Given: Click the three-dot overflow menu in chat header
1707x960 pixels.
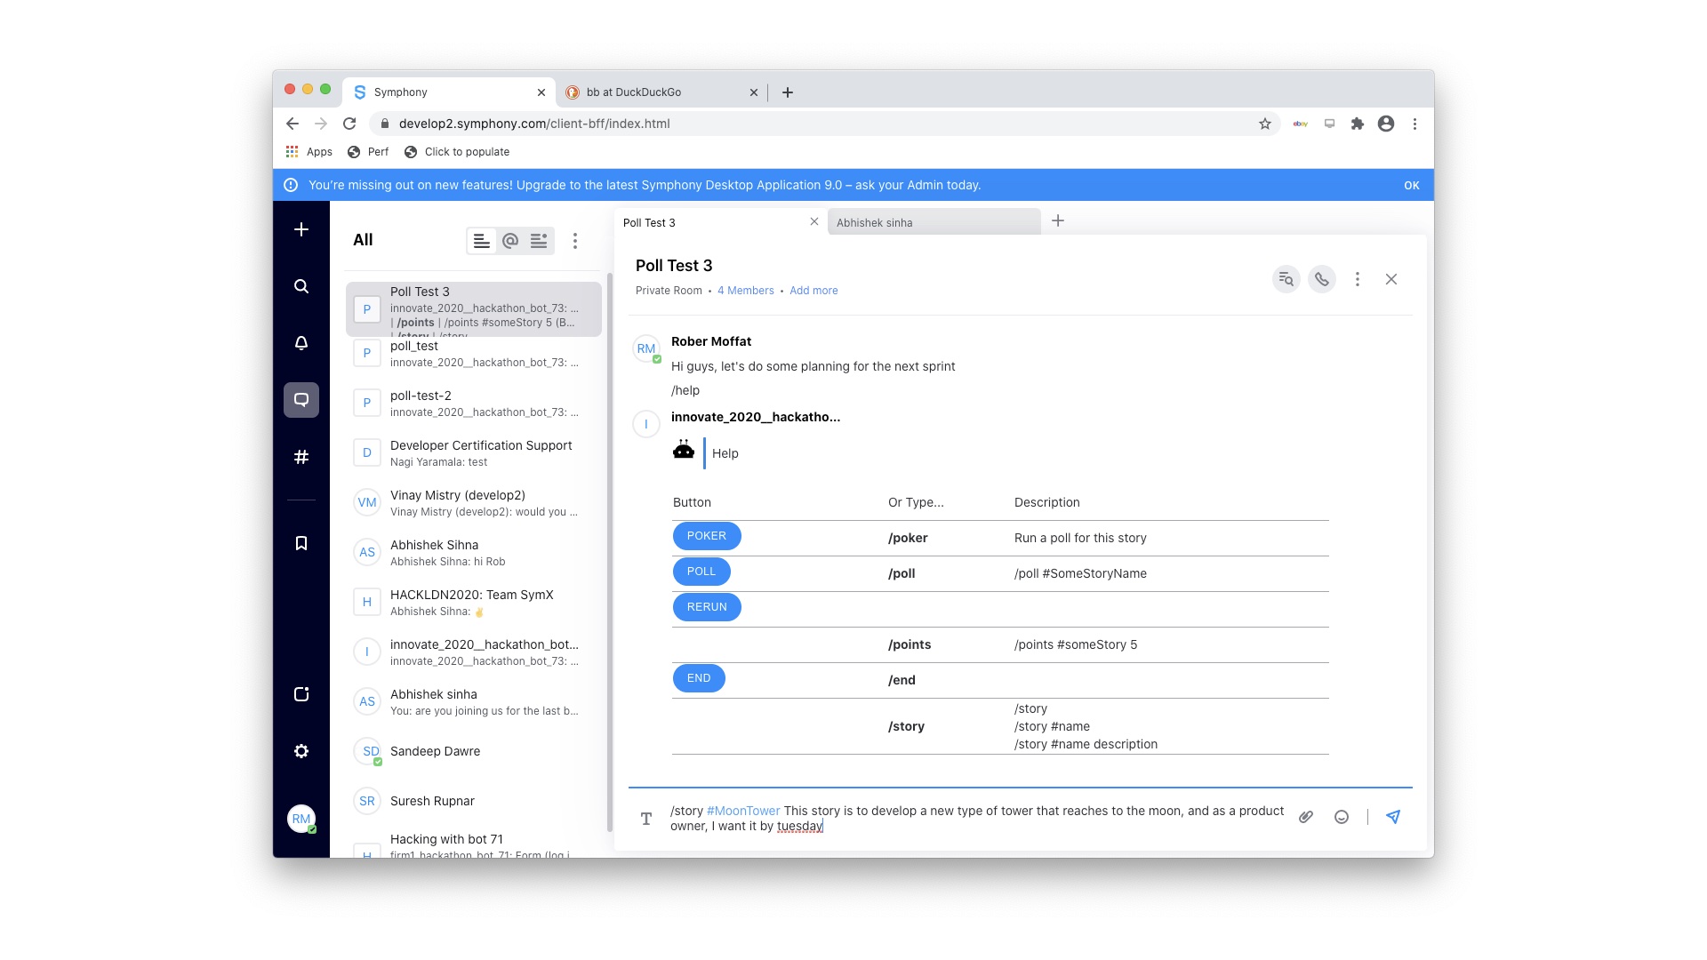Looking at the screenshot, I should [x=1357, y=279].
